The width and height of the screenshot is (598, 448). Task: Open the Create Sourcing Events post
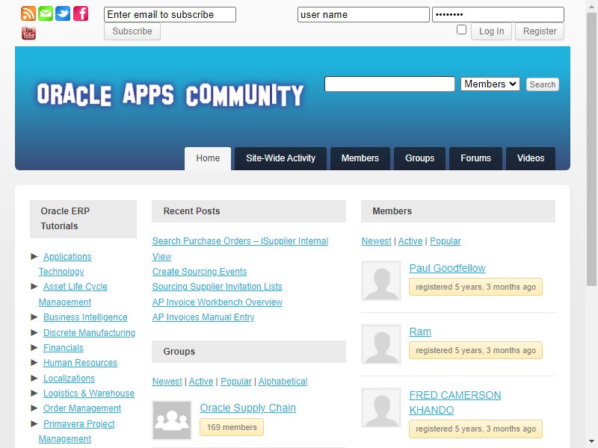(x=200, y=272)
